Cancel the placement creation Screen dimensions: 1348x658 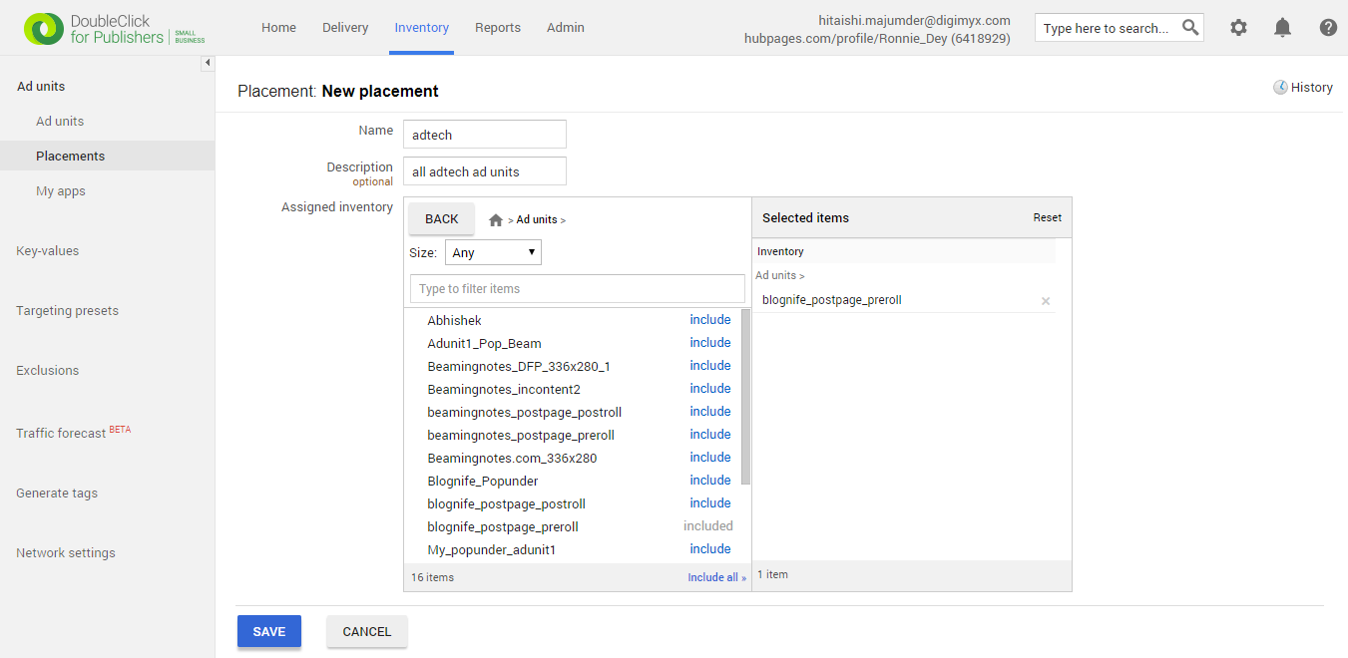pos(366,631)
